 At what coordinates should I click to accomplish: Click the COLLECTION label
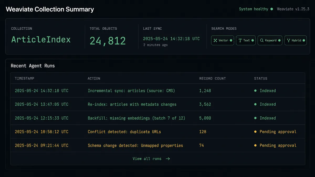pos(22,28)
